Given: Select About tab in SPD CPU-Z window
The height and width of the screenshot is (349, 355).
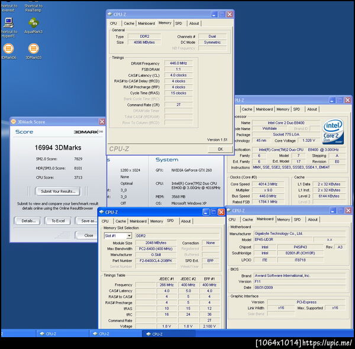Looking at the screenshot, I should (x=186, y=221).
